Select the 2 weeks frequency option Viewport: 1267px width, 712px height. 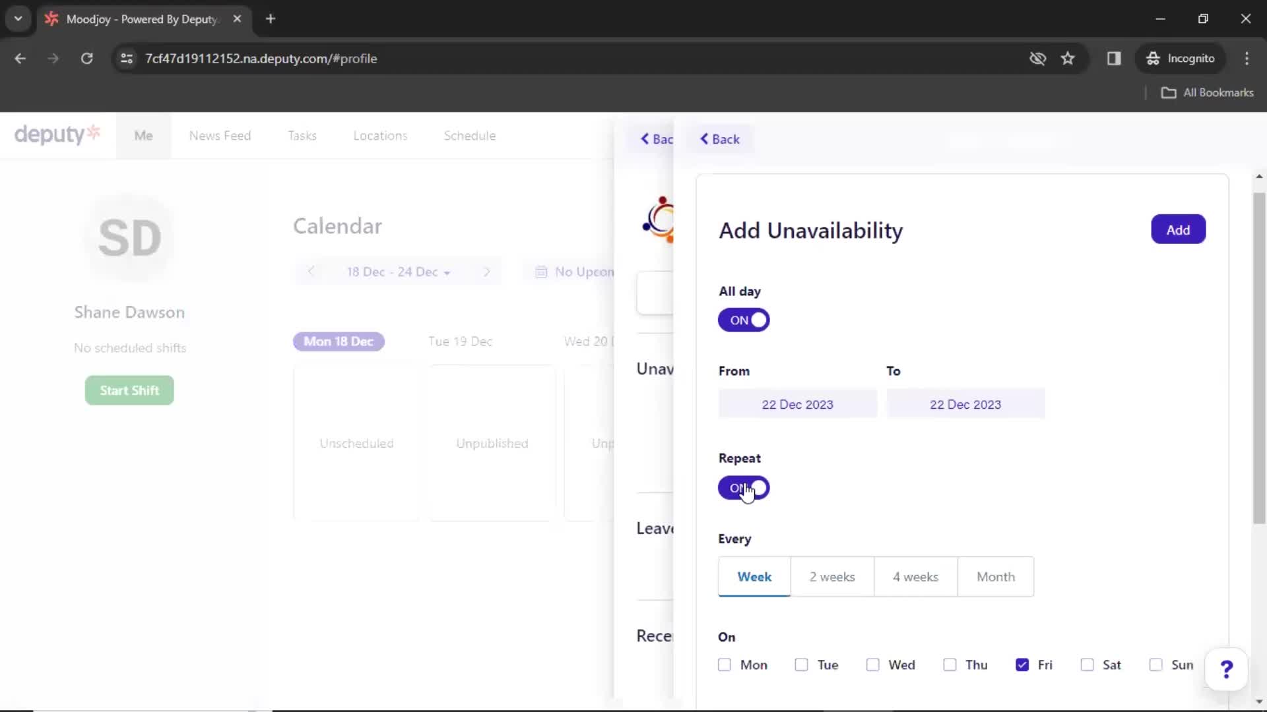832,576
